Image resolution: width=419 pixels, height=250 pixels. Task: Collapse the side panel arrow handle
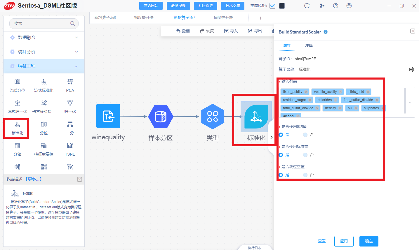(271, 137)
